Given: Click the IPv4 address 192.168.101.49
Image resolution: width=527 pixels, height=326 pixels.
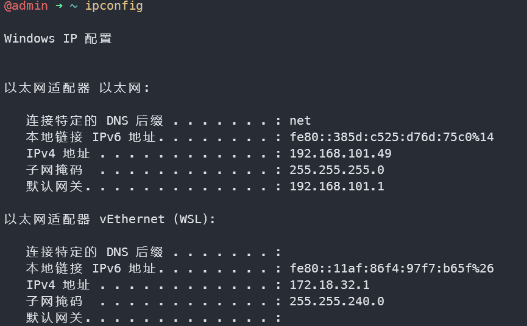Looking at the screenshot, I should coord(340,154).
